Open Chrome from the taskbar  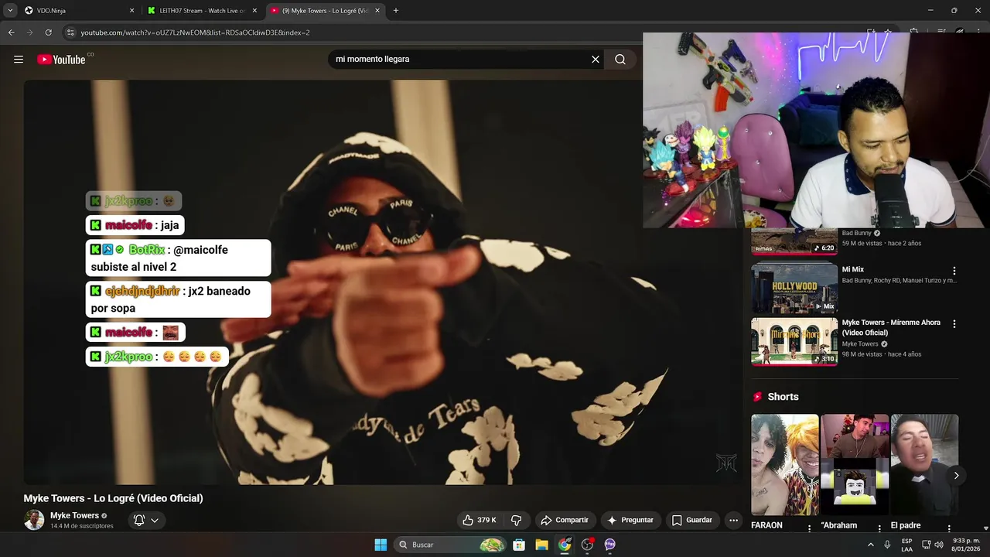(565, 545)
